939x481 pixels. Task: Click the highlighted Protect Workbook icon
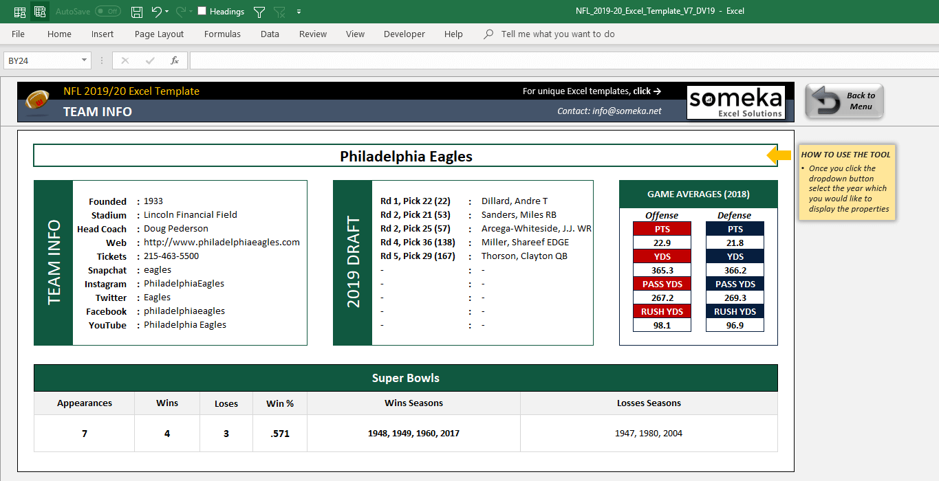(40, 12)
